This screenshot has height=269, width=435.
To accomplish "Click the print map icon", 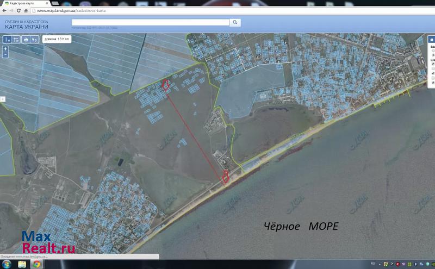I will [x=26, y=39].
